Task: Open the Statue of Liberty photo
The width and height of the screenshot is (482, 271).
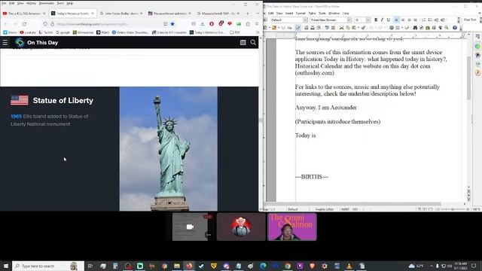Action: tap(169, 149)
